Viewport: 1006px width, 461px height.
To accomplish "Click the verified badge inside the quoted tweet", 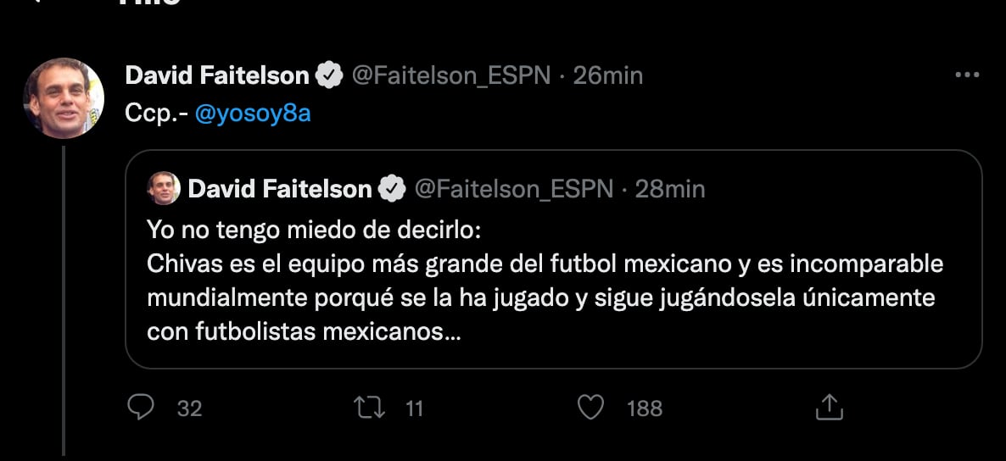I will point(391,189).
